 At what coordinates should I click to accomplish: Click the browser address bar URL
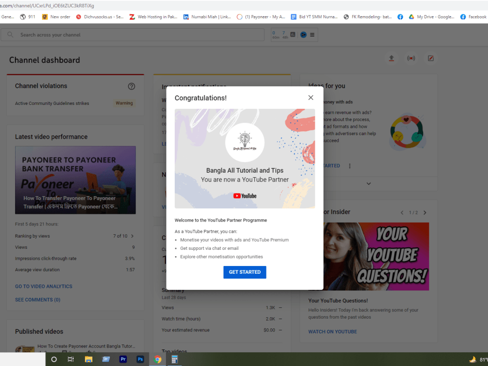(x=47, y=5)
